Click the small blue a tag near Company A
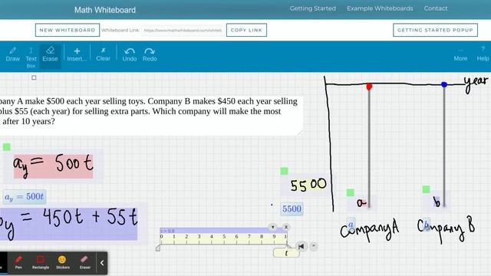The height and width of the screenshot is (276, 491). [351, 224]
